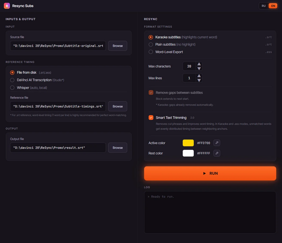Decrease Max lines with down arrow
Image resolution: width=282 pixels, height=243 pixels.
point(199,80)
